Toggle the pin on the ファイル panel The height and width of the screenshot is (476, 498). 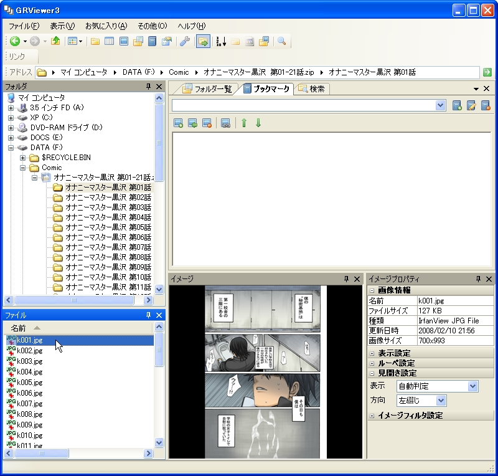(148, 315)
